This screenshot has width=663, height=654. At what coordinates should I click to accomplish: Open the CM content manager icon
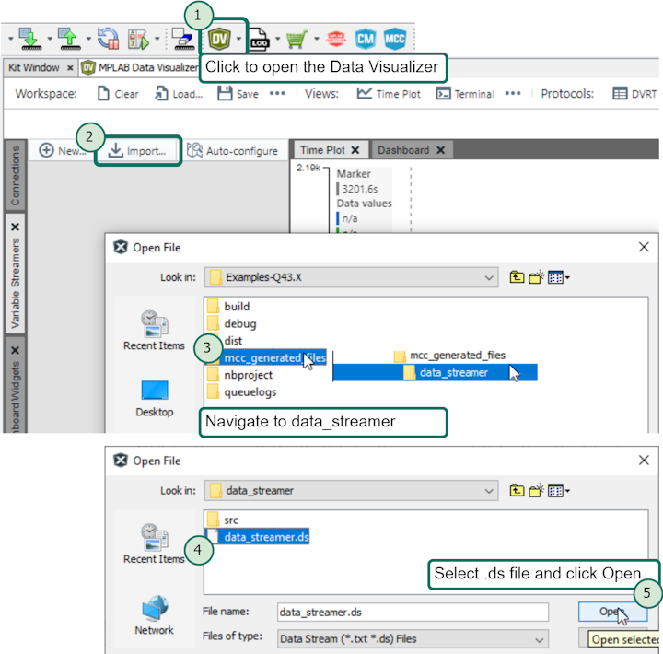[x=366, y=39]
